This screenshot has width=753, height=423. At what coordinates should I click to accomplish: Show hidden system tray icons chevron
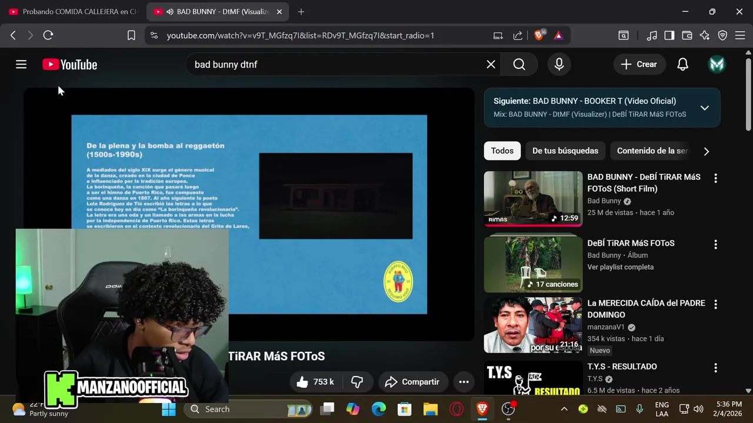[564, 409]
